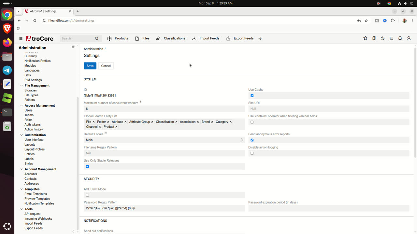The image size is (417, 234).
Task: Open the job queue list icon
Action: 391,38
